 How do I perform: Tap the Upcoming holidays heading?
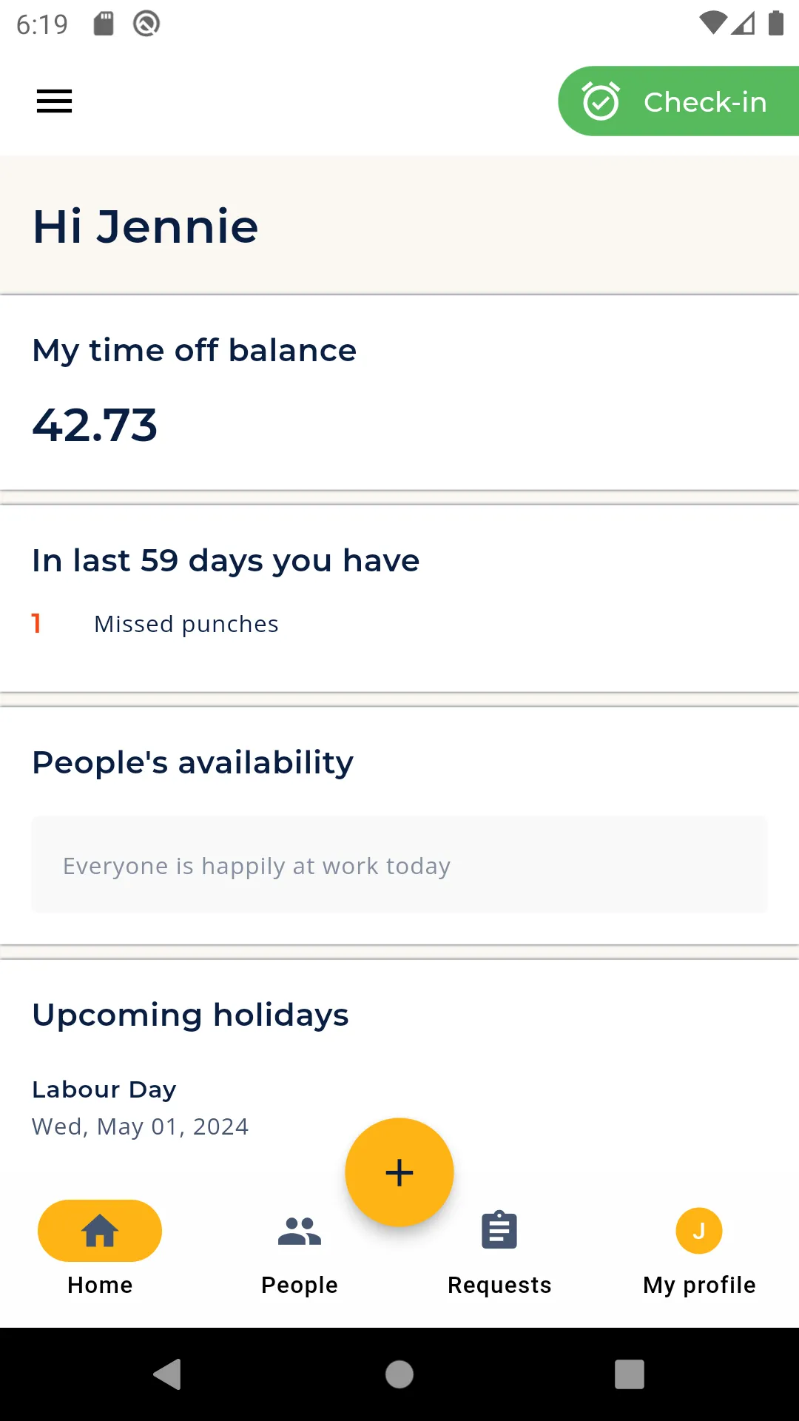(190, 1015)
